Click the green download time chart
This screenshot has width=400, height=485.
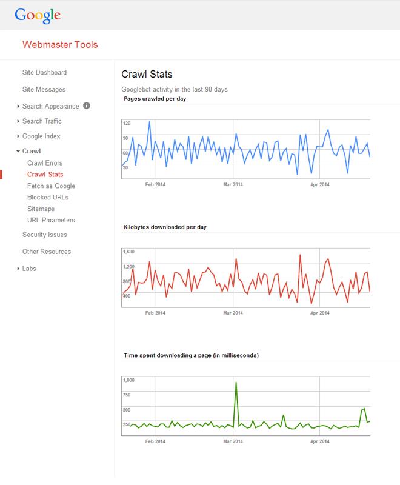point(245,406)
